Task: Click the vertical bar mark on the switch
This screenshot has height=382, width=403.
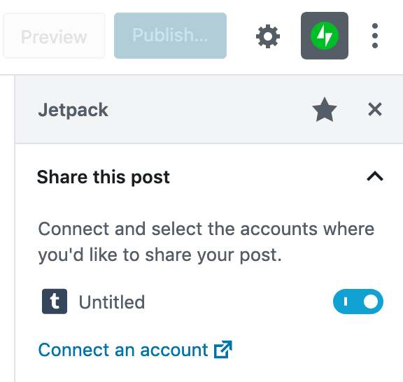Action: click(346, 302)
